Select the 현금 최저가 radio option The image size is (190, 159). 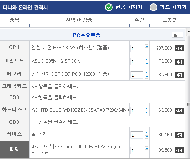tap(109, 7)
